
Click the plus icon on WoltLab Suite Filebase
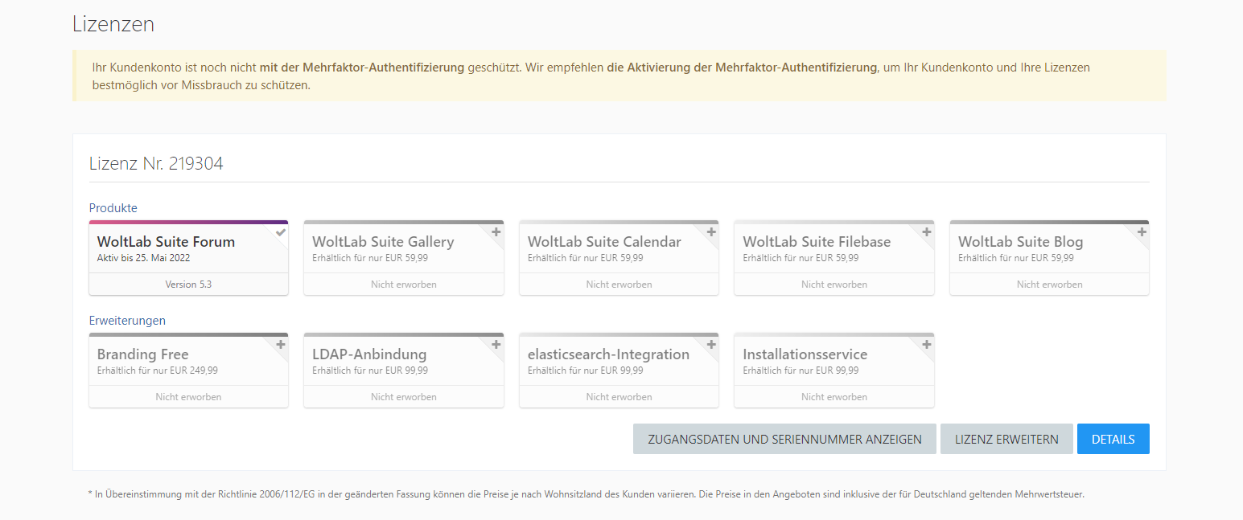[x=926, y=232]
